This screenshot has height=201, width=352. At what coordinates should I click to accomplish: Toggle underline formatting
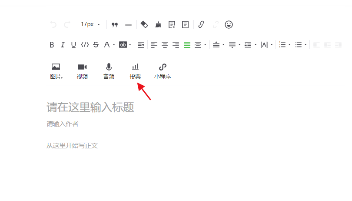point(73,45)
